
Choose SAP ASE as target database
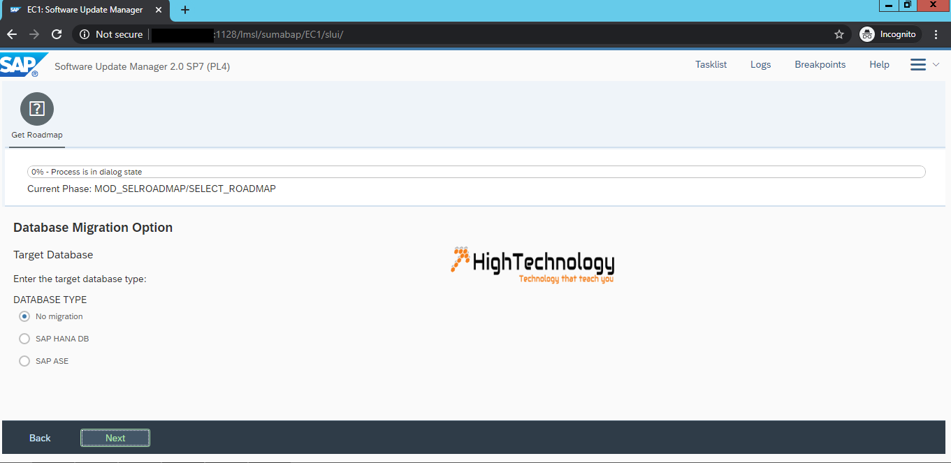point(24,361)
